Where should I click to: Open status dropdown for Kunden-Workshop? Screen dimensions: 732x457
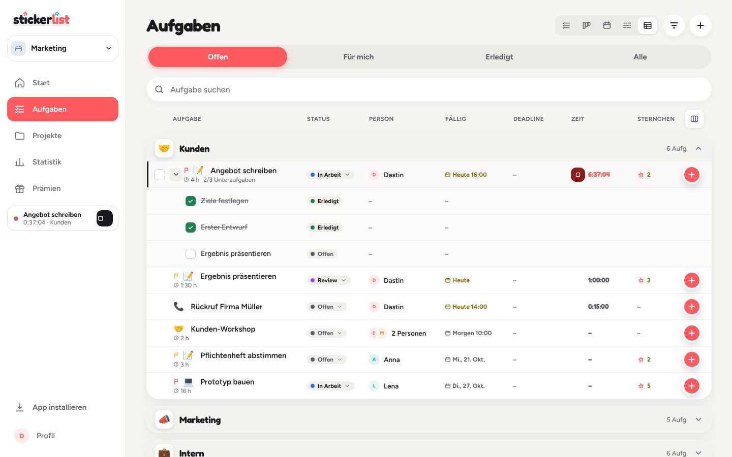click(326, 333)
